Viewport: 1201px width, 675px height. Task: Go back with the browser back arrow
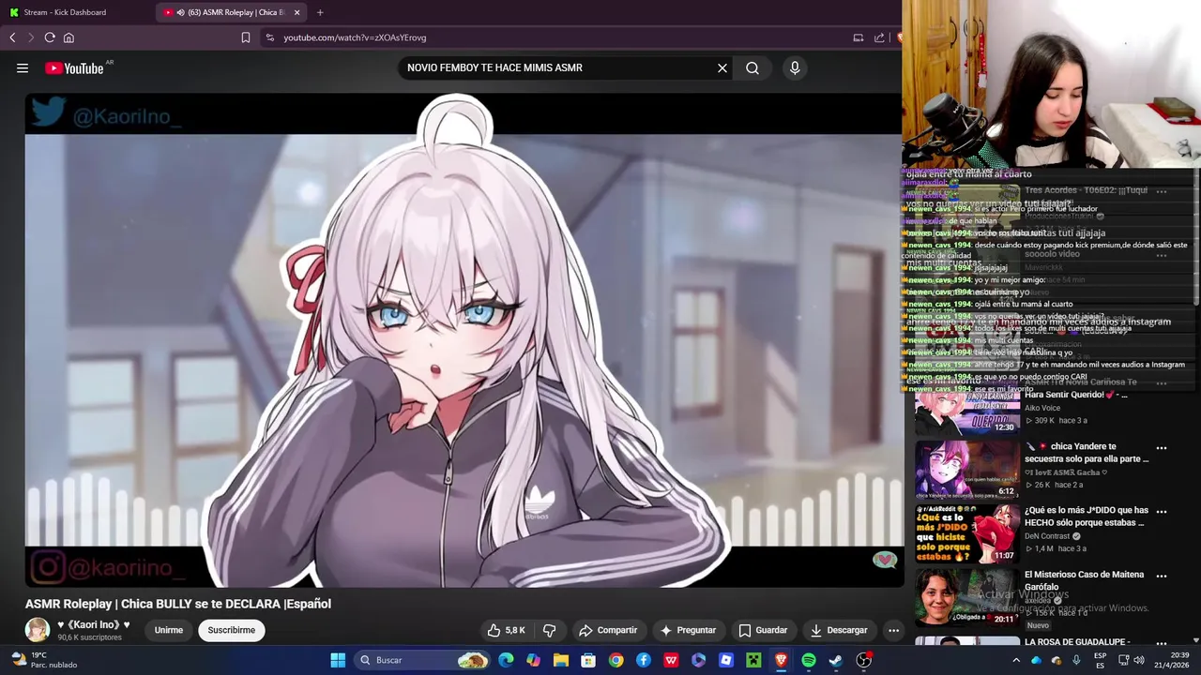coord(12,37)
